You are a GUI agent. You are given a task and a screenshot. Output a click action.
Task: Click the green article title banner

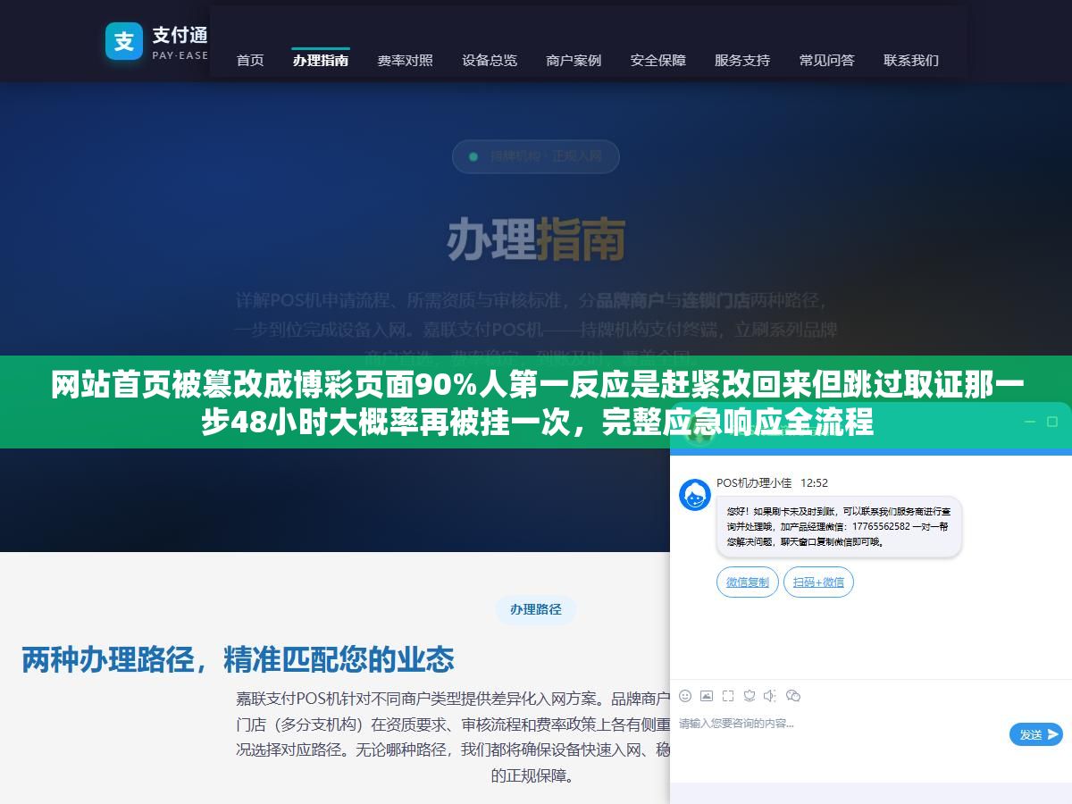[x=536, y=402]
